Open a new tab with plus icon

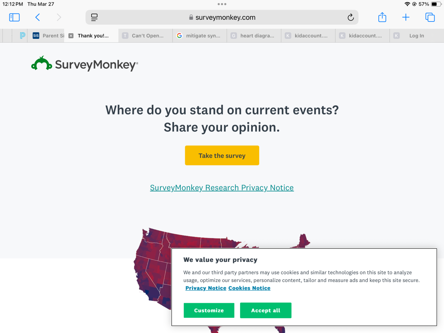[x=406, y=17]
